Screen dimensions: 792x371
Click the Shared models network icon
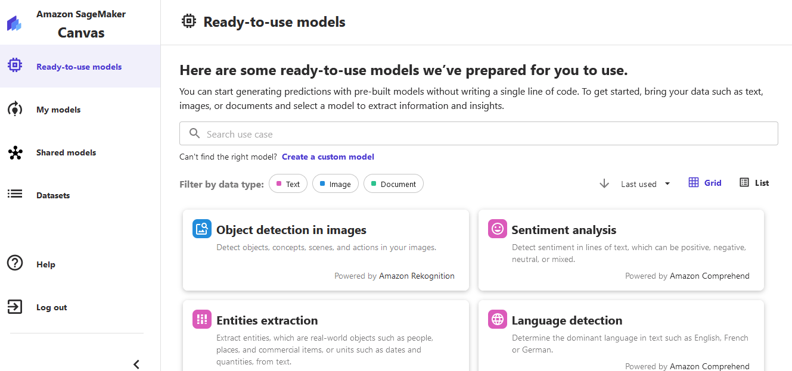15,153
